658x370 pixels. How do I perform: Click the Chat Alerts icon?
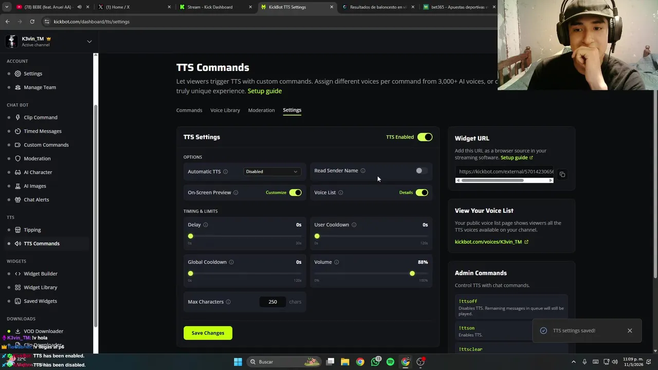pos(17,199)
